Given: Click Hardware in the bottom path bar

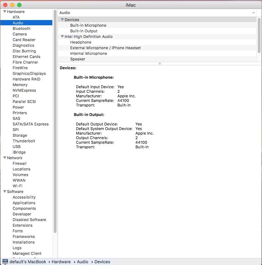Looking at the screenshot, I should [x=61, y=262].
